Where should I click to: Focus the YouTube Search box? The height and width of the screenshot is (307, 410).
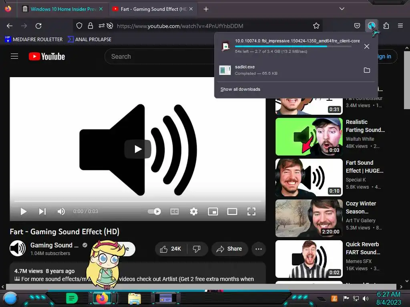click(159, 56)
